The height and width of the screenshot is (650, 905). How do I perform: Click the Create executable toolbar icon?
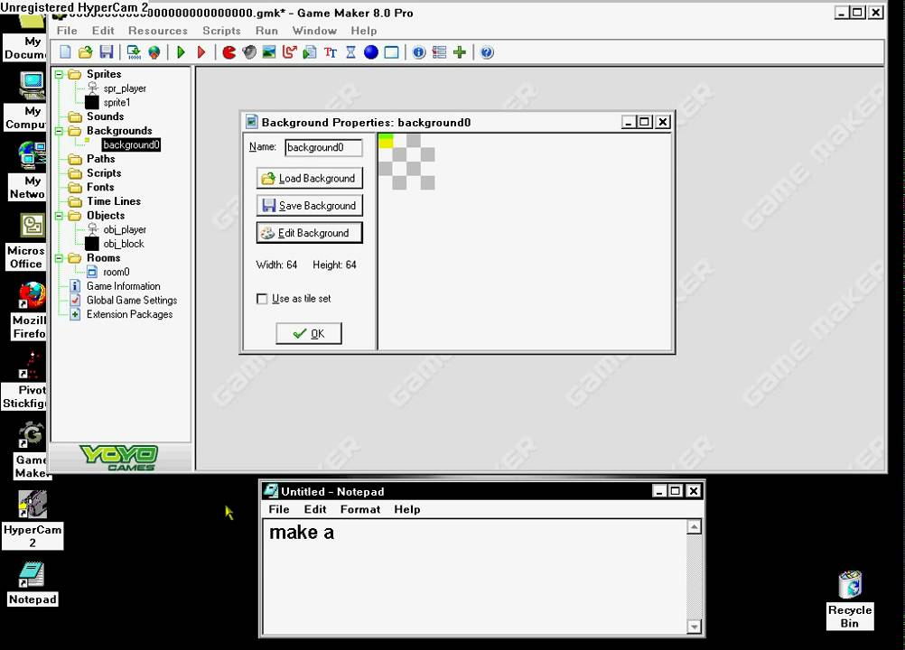click(134, 52)
